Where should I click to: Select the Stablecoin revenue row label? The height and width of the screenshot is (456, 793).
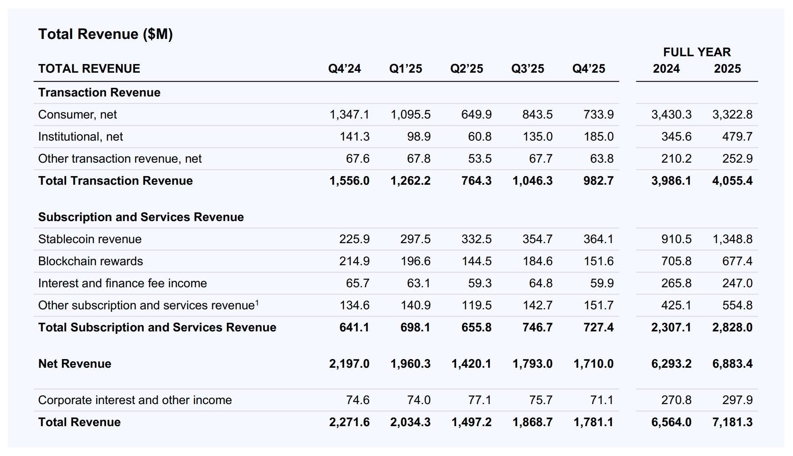click(x=90, y=239)
